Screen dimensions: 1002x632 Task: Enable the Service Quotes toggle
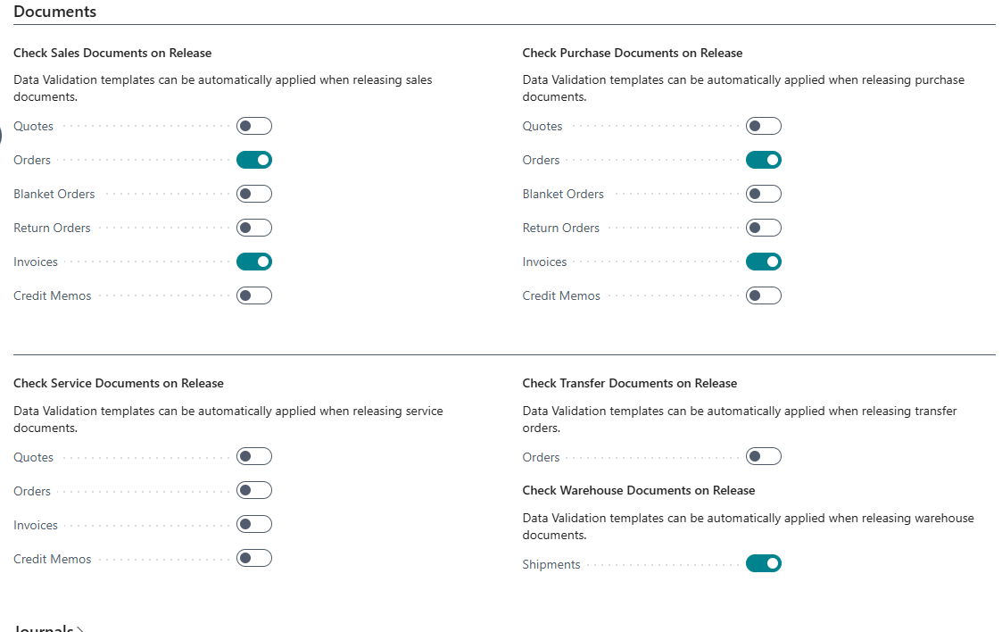(254, 457)
